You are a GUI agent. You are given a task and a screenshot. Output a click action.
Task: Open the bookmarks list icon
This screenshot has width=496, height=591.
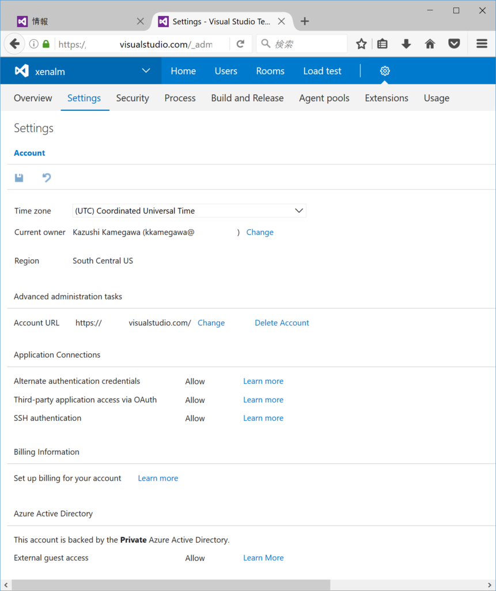pos(383,44)
